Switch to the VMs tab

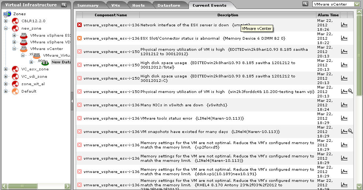coord(116,5)
